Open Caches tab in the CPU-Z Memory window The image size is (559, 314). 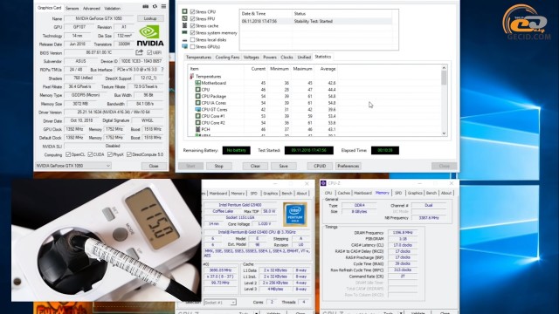[x=343, y=193]
